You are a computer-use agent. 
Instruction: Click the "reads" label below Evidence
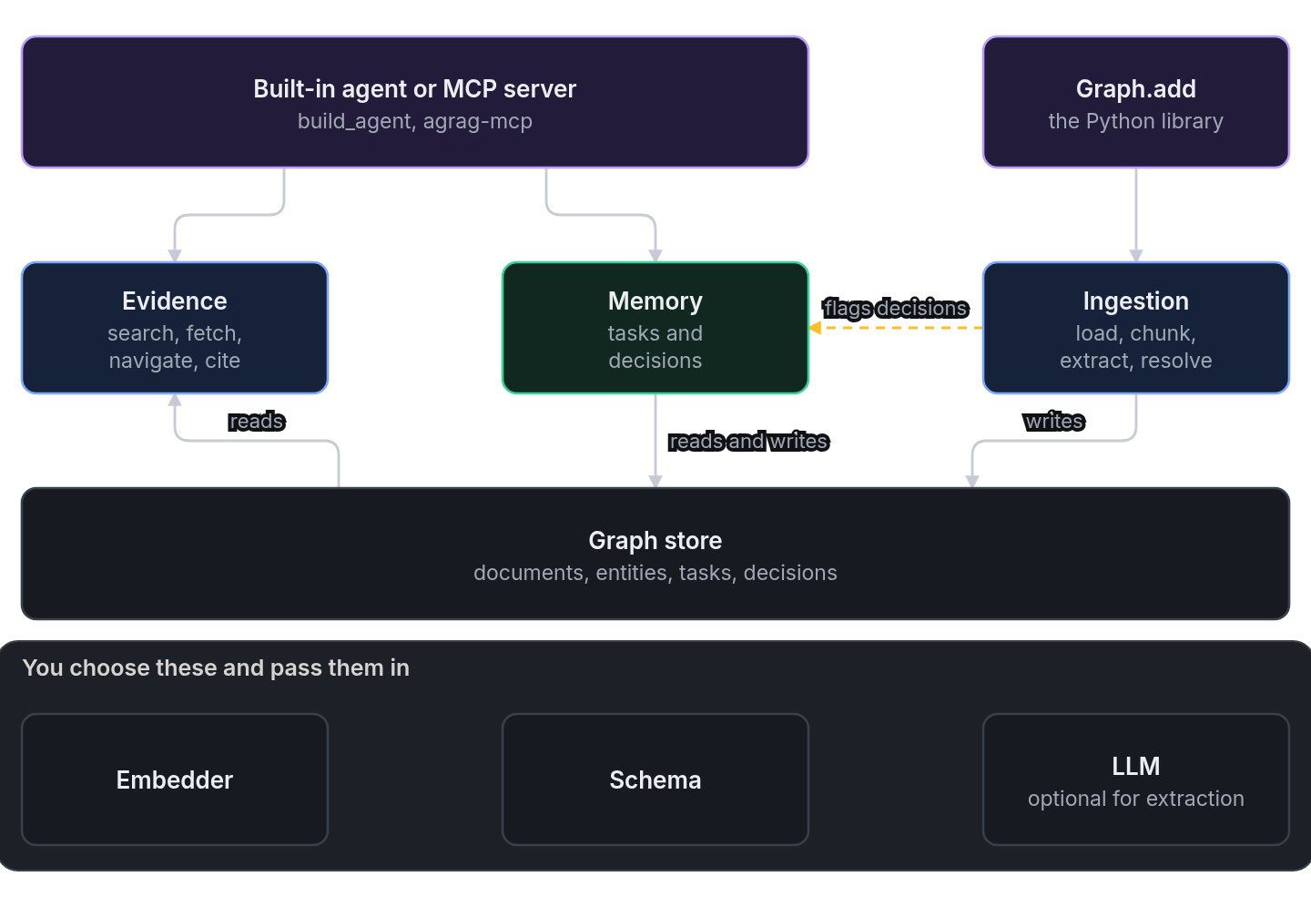point(257,421)
